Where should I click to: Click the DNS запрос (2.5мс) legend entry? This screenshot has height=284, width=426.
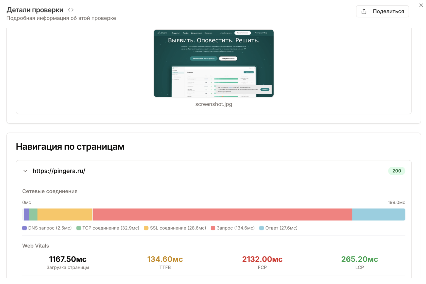(x=47, y=228)
